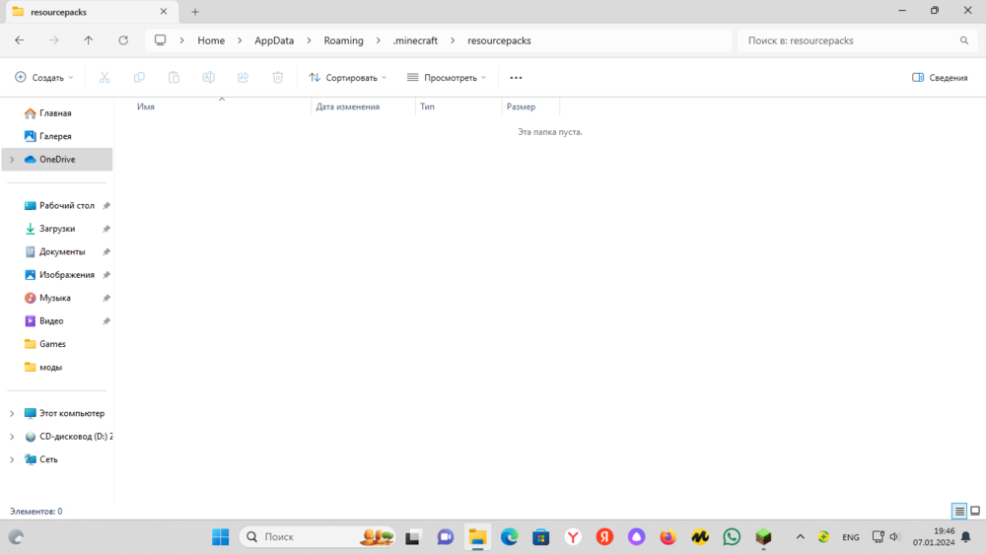The width and height of the screenshot is (986, 554).
Task: Expand the Этот компьютер node
Action: tap(12, 413)
